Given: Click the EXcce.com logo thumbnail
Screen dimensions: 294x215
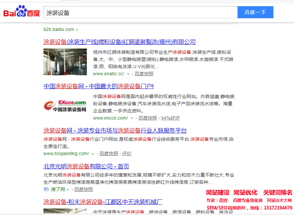Looking at the screenshot, I should point(65,106).
